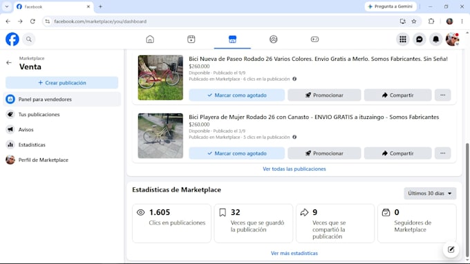Open Ver más estadísticas link
The image size is (470, 264).
(294, 253)
